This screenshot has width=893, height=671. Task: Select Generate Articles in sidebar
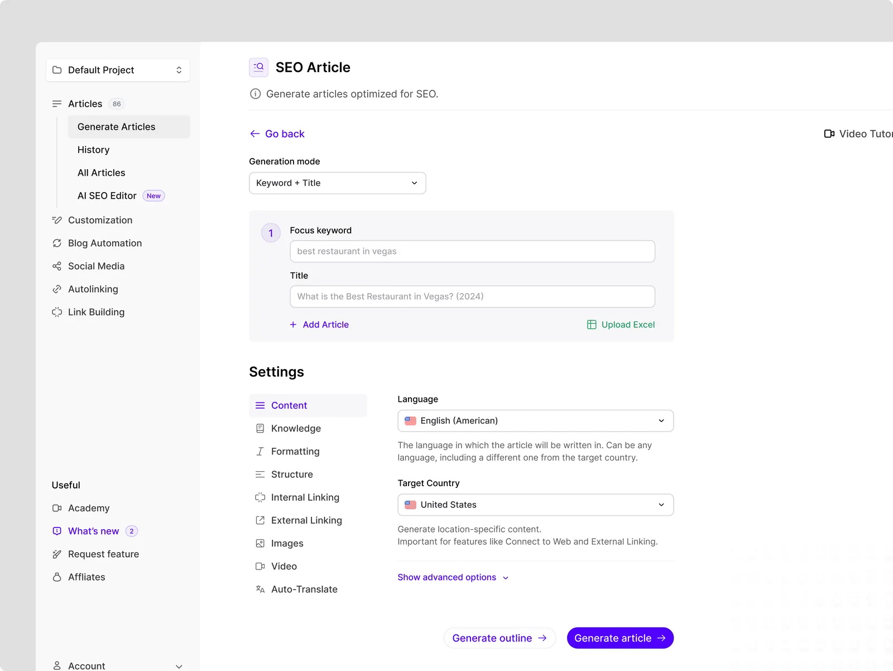click(129, 127)
